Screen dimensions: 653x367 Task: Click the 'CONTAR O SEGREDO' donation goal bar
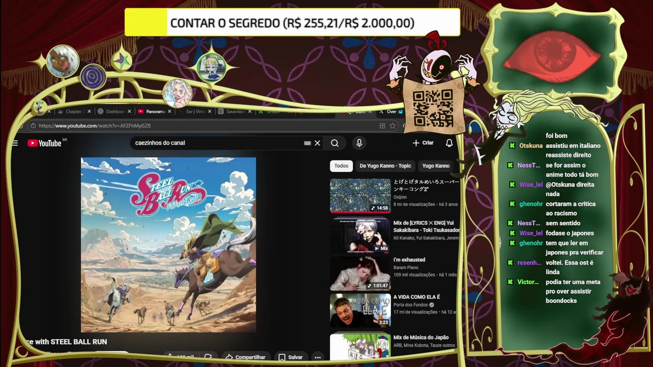pos(292,23)
